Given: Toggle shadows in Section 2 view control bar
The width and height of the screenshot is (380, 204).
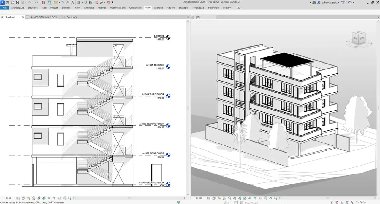Looking at the screenshot, I should [x=33, y=198].
